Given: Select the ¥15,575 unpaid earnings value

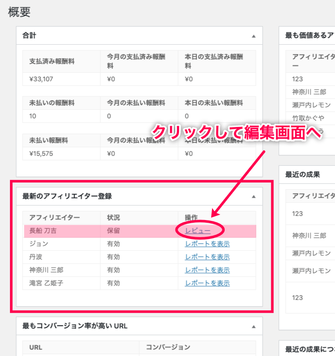Looking at the screenshot, I should tap(42, 154).
